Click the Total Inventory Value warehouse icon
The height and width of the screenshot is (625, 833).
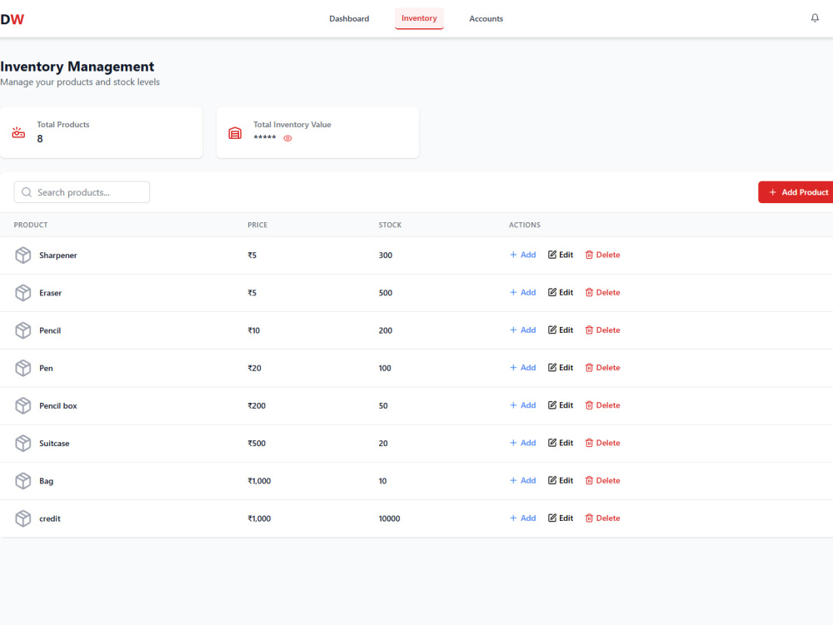tap(235, 132)
